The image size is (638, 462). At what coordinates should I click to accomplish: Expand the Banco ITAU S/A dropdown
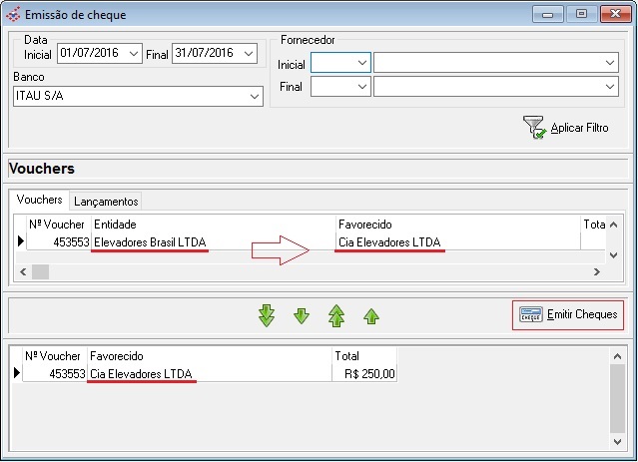[x=255, y=97]
